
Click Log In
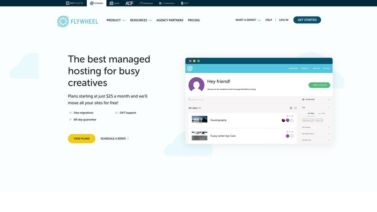point(284,20)
